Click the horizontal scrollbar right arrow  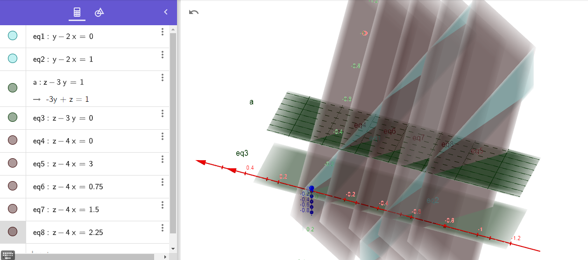click(x=165, y=256)
